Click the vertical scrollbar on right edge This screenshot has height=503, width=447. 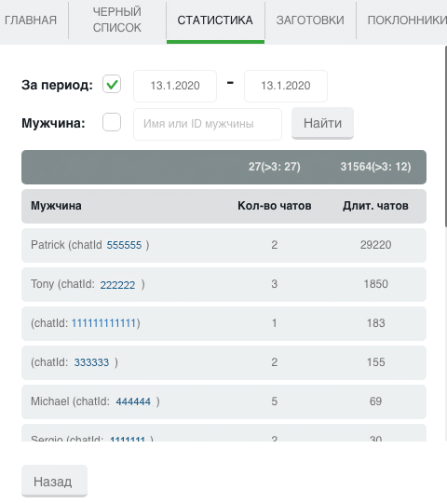446,136
